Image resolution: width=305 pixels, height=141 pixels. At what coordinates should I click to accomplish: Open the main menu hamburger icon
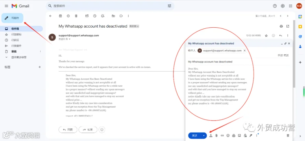click(x=6, y=6)
